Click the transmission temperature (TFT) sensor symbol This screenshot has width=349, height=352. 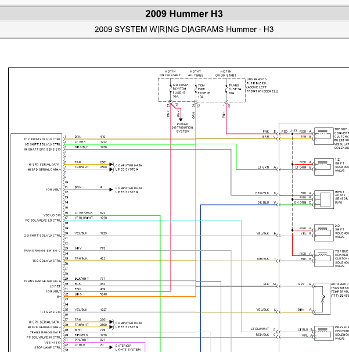click(322, 299)
